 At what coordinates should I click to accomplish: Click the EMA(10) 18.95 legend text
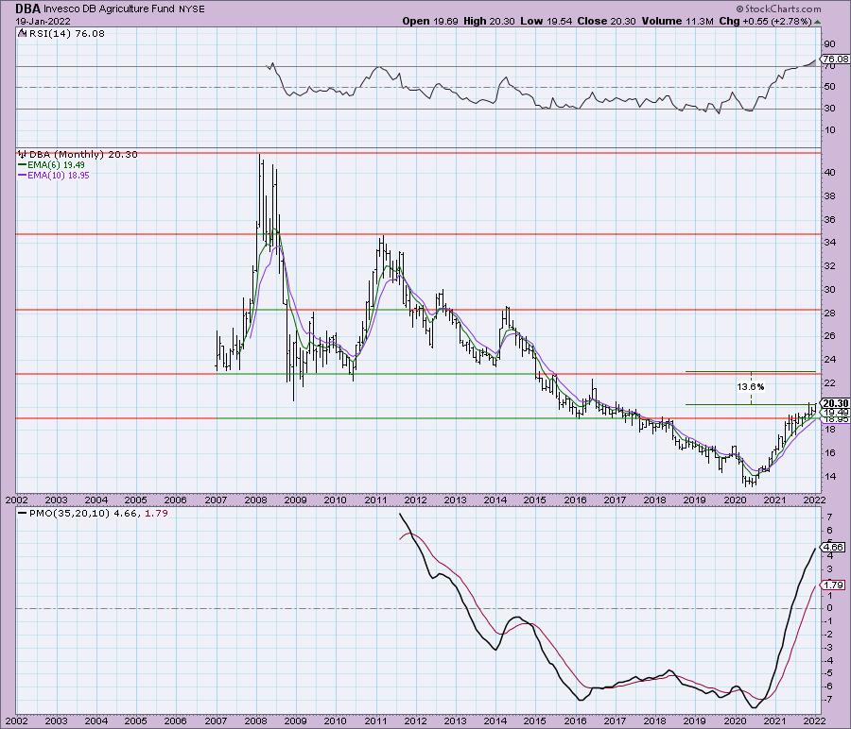(x=58, y=176)
